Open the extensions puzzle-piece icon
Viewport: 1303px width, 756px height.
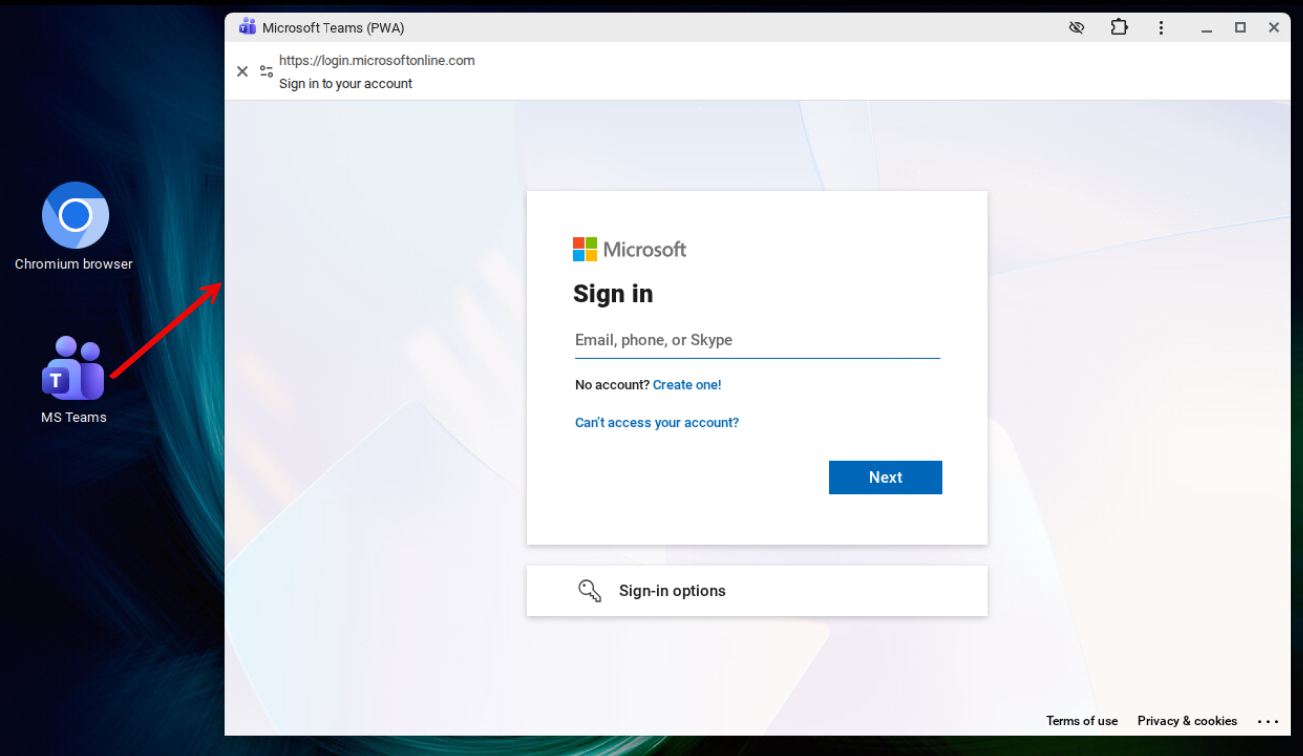tap(1119, 28)
